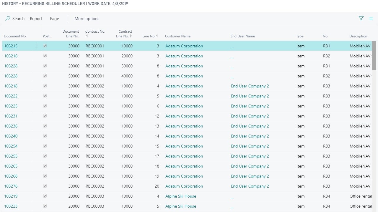This screenshot has width=378, height=212.
Task: Toggle Posted checkbox in row 103223
Action: tap(45, 206)
